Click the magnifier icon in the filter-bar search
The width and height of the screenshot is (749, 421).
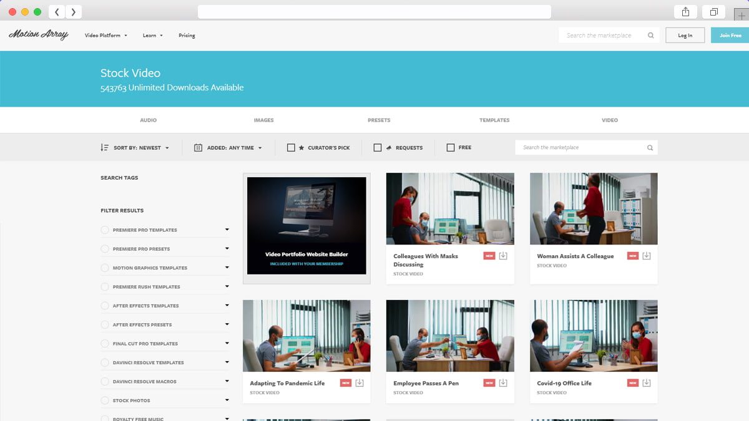point(650,147)
